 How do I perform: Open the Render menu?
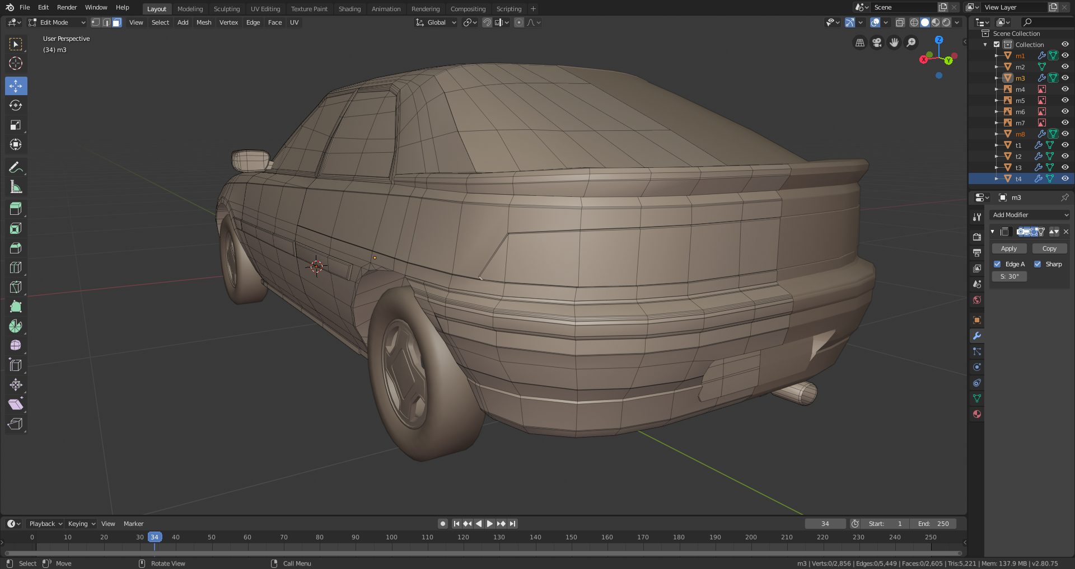67,7
